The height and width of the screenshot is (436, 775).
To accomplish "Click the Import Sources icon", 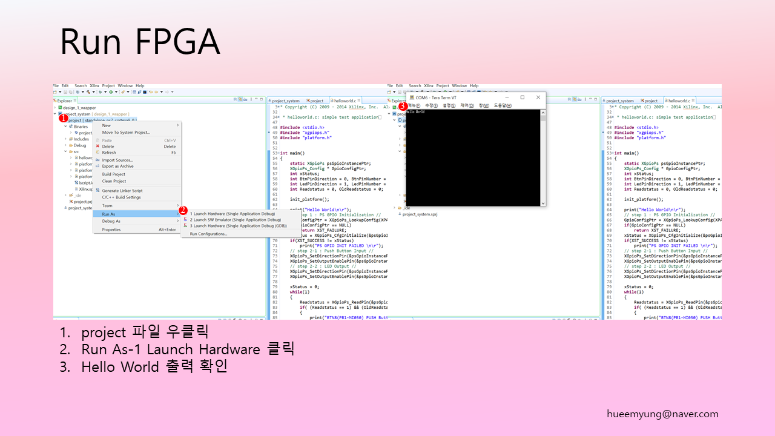I will click(97, 160).
